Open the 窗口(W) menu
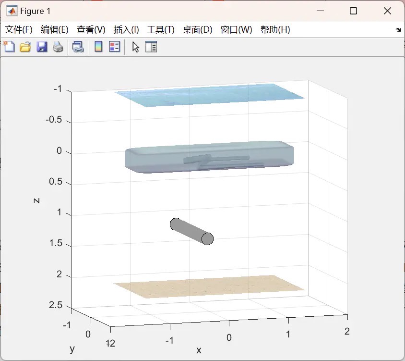The height and width of the screenshot is (361, 405). [x=237, y=29]
